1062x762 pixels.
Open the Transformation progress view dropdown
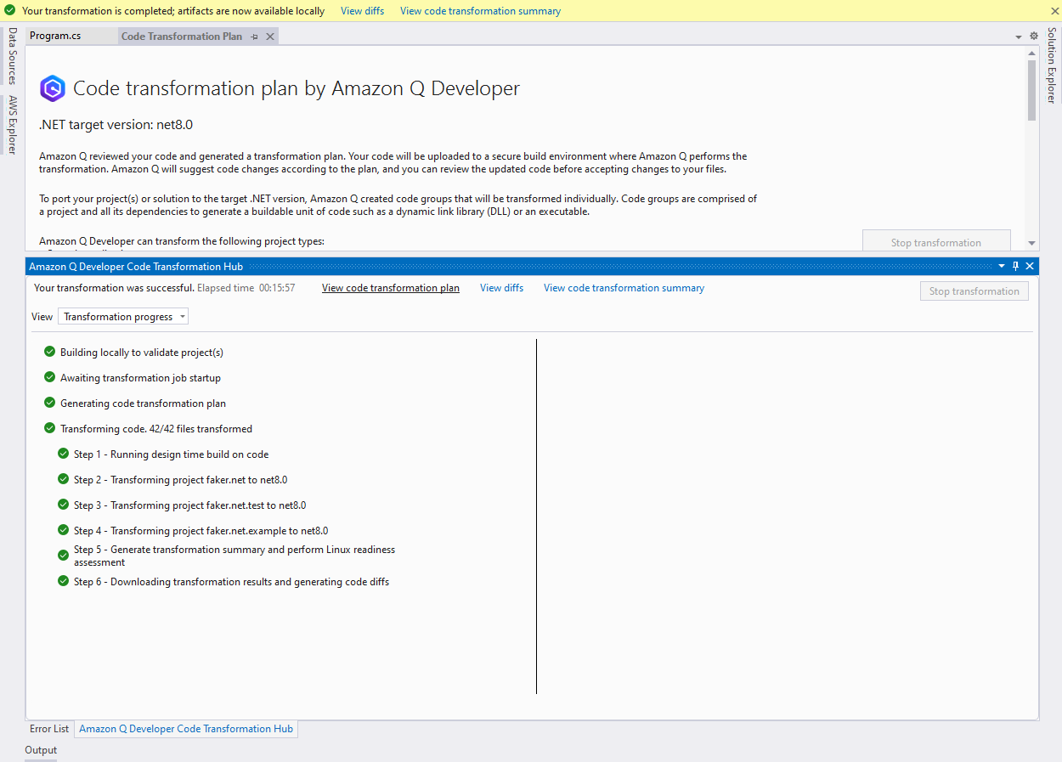[x=123, y=317]
